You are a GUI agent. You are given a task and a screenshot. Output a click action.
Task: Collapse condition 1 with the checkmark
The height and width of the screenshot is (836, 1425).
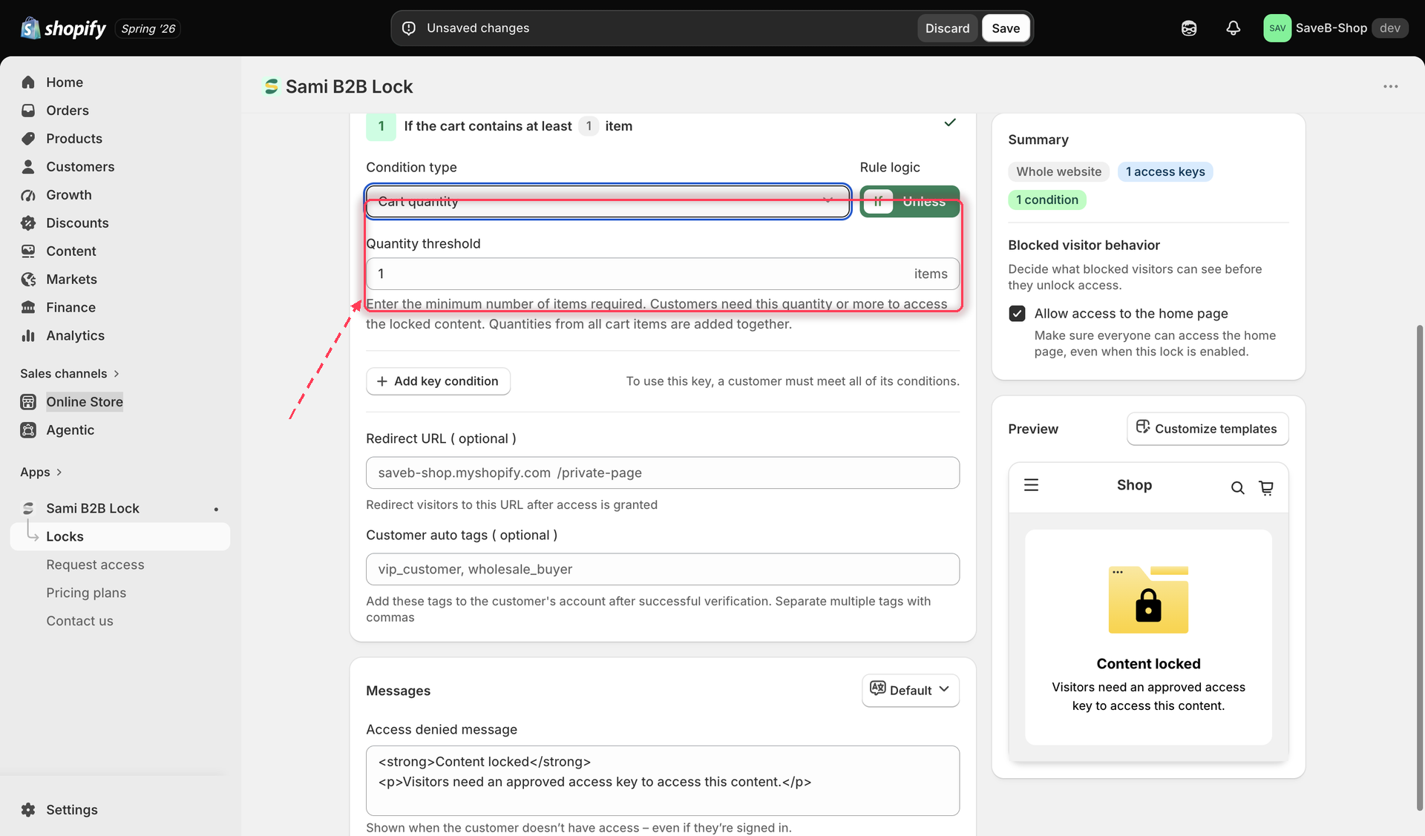(949, 123)
